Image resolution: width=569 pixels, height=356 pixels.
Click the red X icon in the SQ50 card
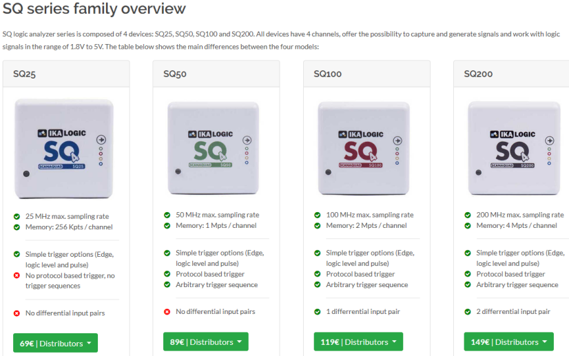click(x=167, y=312)
